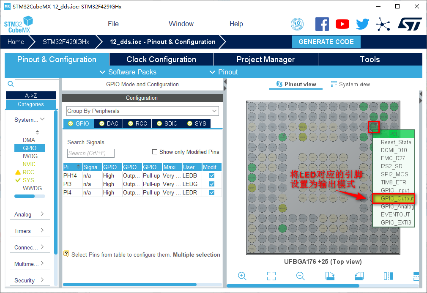Click the ST community network icon
427x293 pixels.
383,24
